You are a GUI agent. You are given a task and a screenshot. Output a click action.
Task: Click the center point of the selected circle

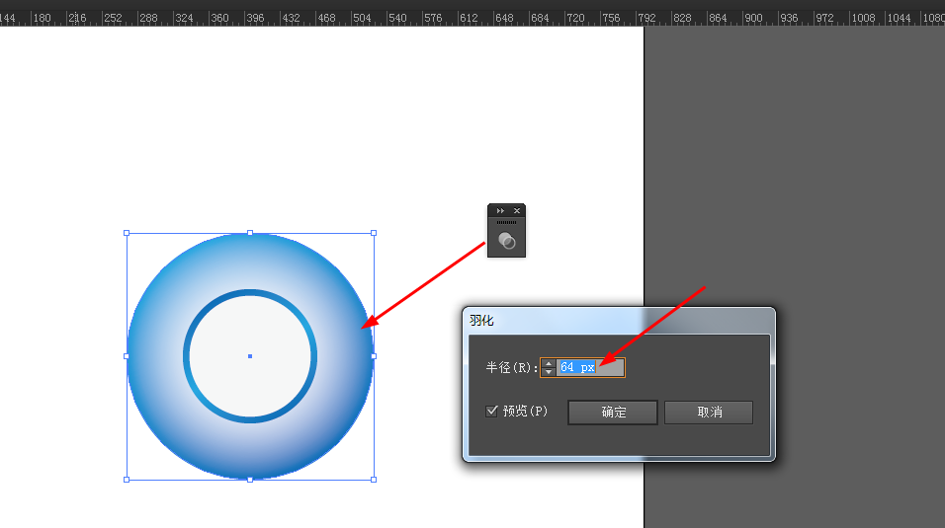(250, 356)
